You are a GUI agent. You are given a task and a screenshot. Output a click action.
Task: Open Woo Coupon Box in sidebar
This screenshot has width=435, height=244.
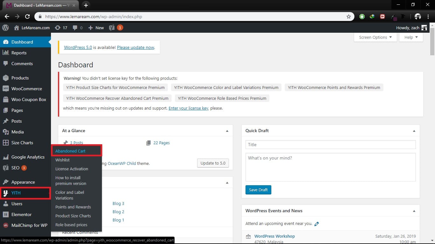pos(25,99)
